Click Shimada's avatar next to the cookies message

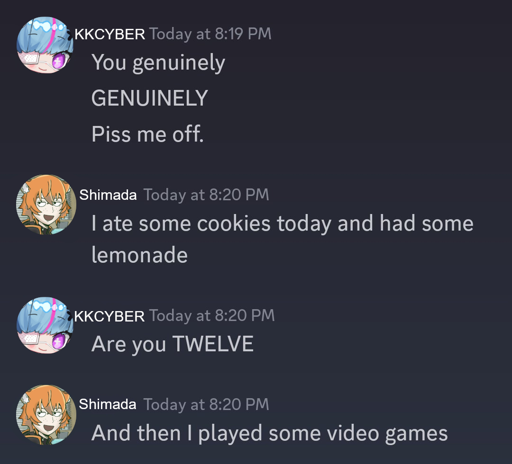coord(46,205)
